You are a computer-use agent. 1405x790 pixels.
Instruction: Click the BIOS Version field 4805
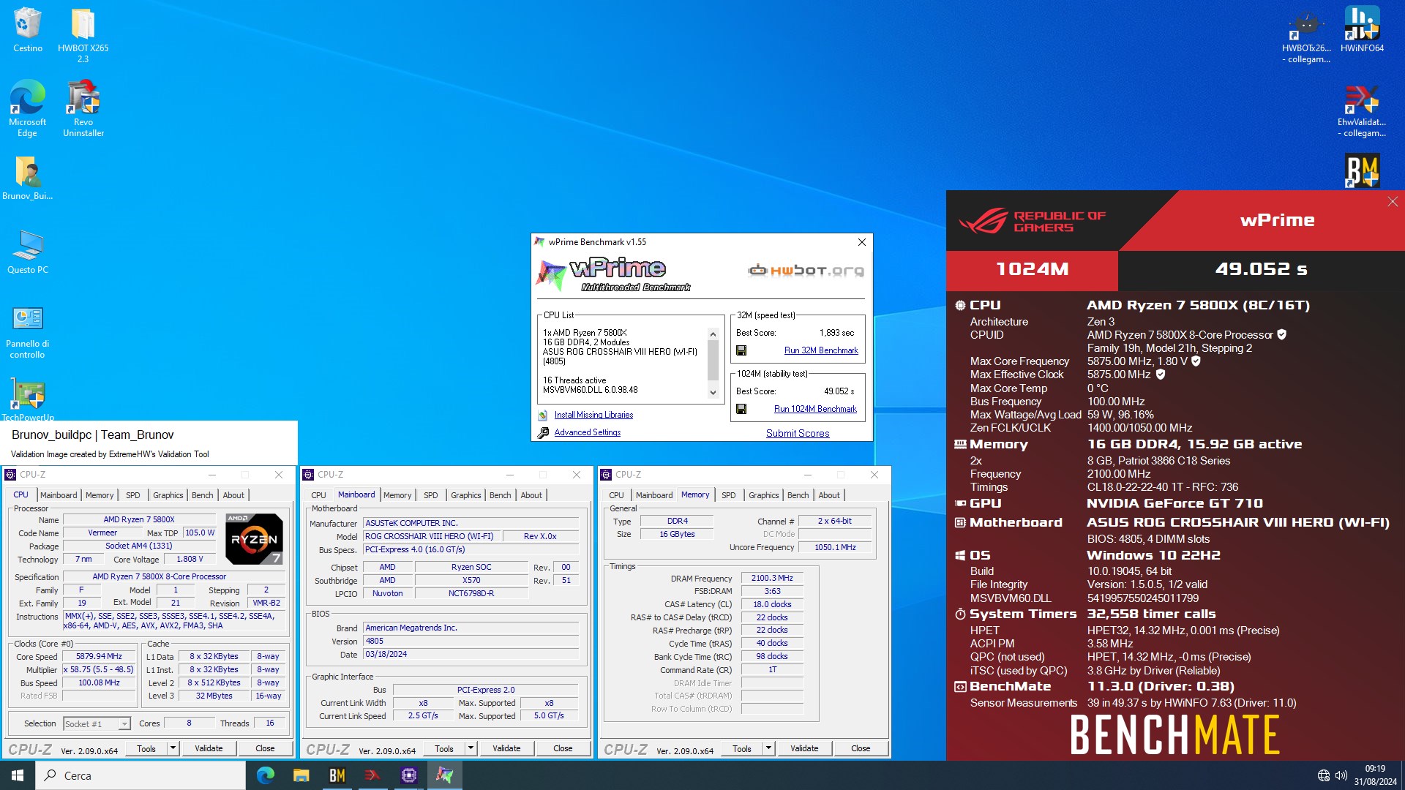tap(471, 641)
